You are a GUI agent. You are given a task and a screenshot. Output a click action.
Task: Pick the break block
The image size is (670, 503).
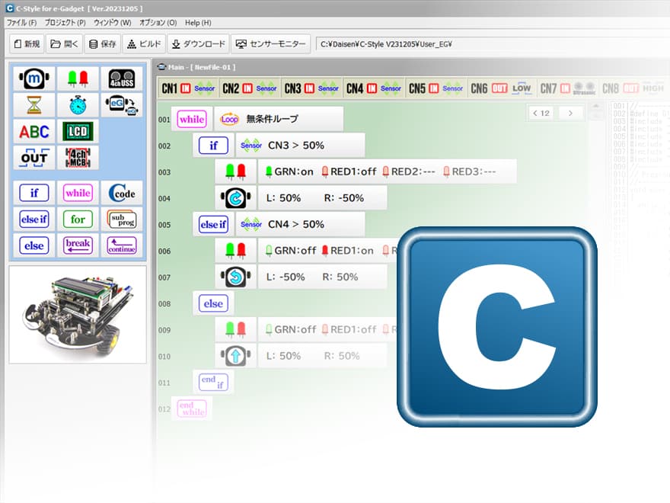point(78,245)
